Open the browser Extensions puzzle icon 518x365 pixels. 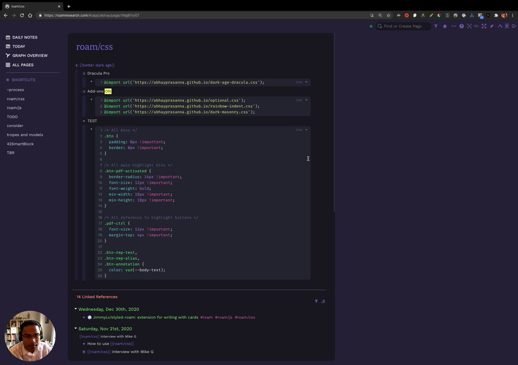click(496, 15)
